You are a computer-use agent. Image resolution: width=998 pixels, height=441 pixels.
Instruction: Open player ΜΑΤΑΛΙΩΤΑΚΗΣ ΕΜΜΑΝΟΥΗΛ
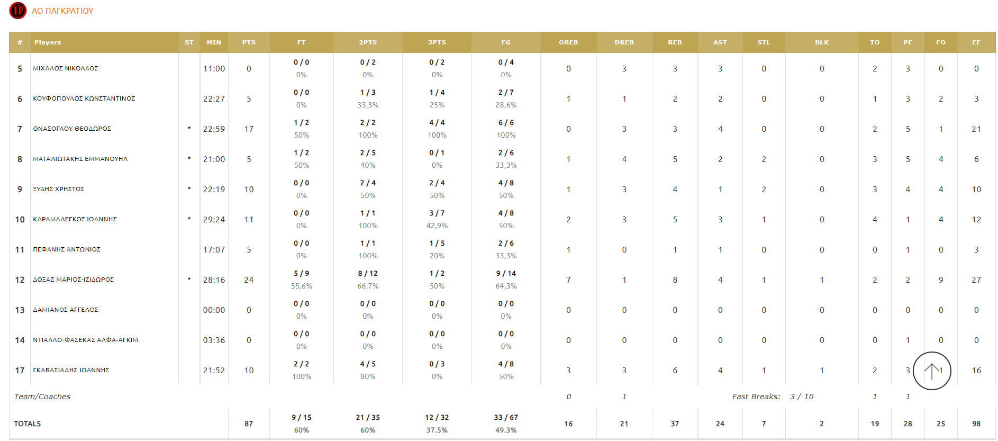click(x=80, y=159)
